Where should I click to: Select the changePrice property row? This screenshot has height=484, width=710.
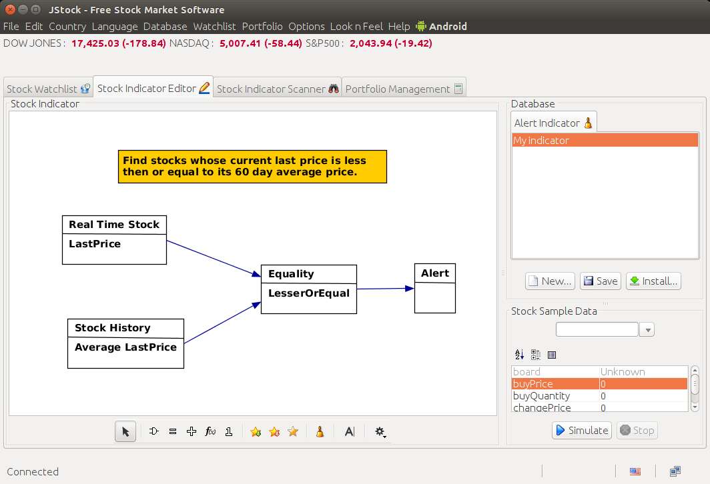coord(599,407)
